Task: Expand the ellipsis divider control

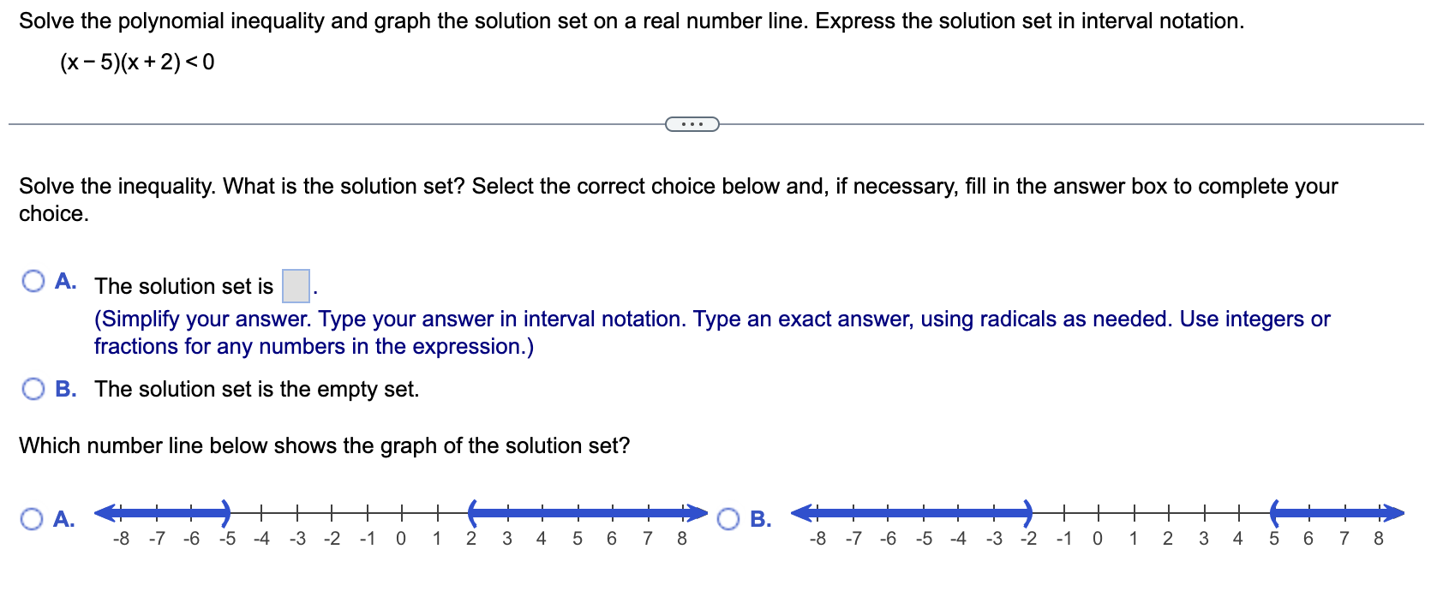Action: click(691, 125)
